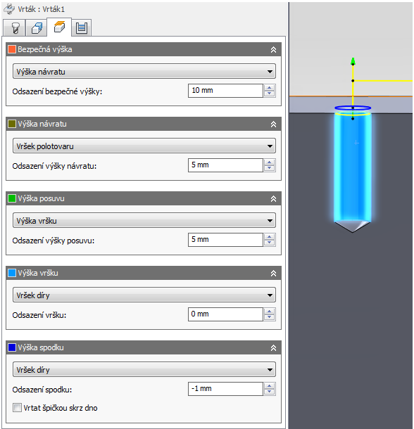Collapse the Výška vršku section chevron

(273, 273)
